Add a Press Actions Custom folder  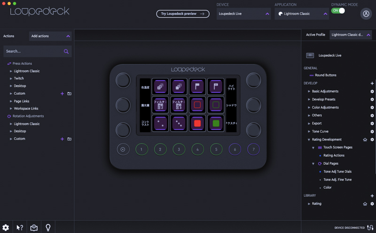point(69,93)
